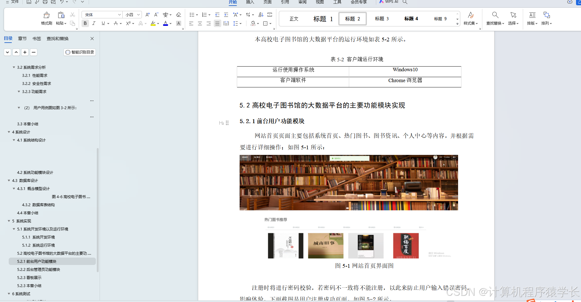Viewport: 581px width, 302px height.
Task: Open line spacing dropdown
Action: coord(241,23)
